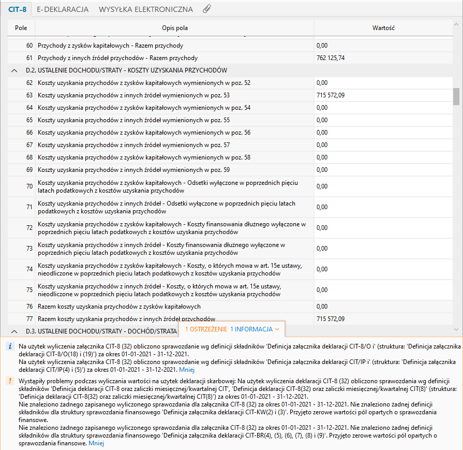Go to WYSYŁKA ELEKTRONICZNA tab
Image resolution: width=463 pixels, height=450 pixels.
(146, 9)
